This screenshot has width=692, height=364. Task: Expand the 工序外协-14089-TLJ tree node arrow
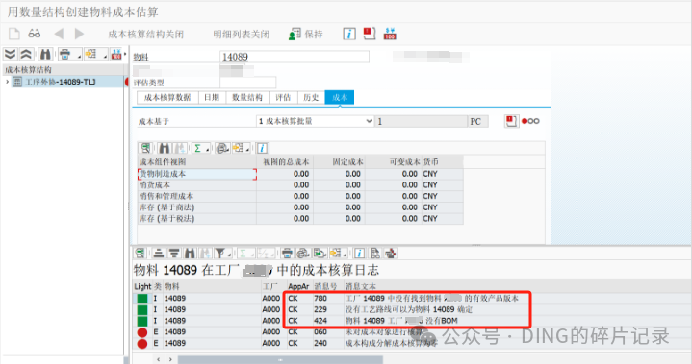[7, 82]
